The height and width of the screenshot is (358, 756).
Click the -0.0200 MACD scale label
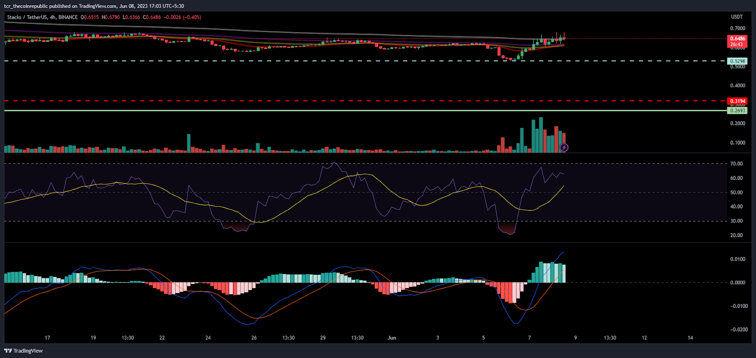tap(739, 329)
